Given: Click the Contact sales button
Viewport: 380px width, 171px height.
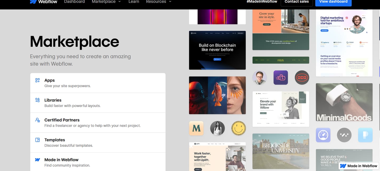Looking at the screenshot, I should tap(297, 1).
